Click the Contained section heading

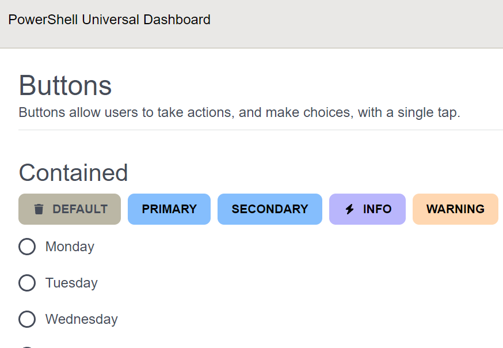click(73, 173)
